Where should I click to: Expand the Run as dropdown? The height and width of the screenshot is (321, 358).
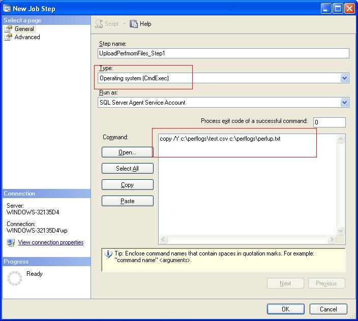pyautogui.click(x=344, y=103)
